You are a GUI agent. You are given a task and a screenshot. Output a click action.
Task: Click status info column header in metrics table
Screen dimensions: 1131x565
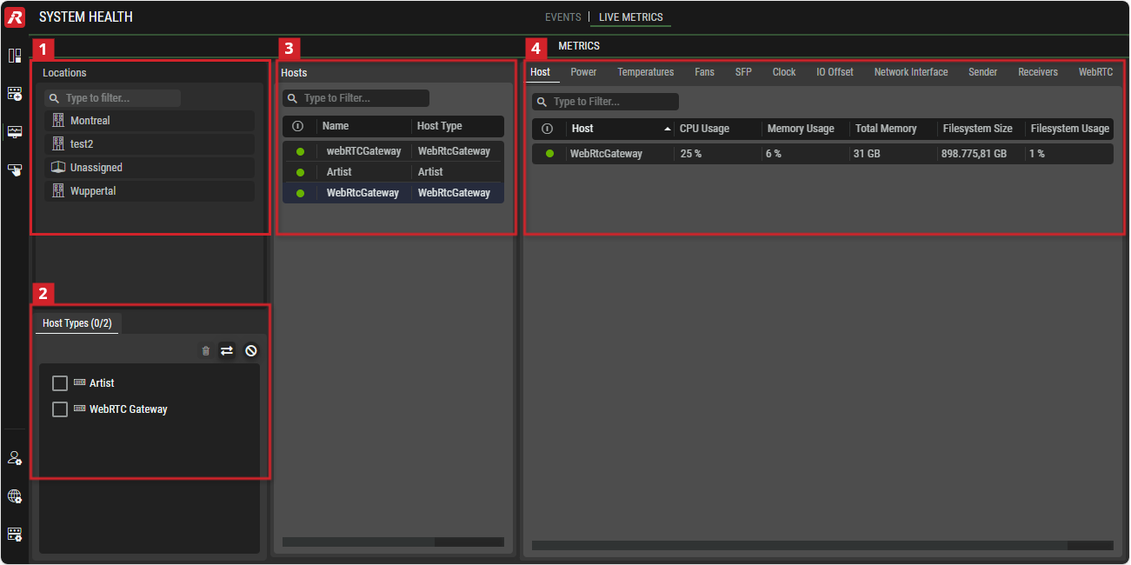pyautogui.click(x=548, y=129)
